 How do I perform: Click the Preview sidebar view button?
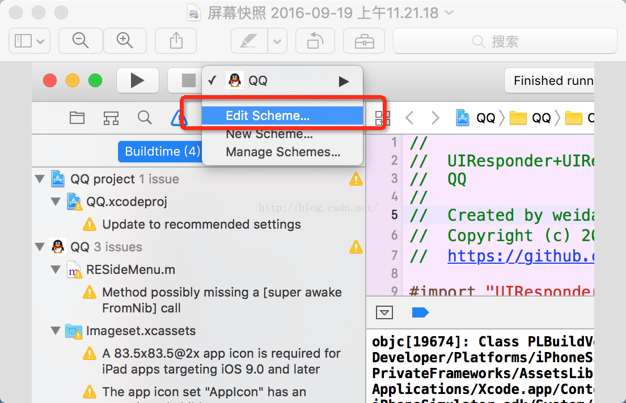click(x=29, y=41)
